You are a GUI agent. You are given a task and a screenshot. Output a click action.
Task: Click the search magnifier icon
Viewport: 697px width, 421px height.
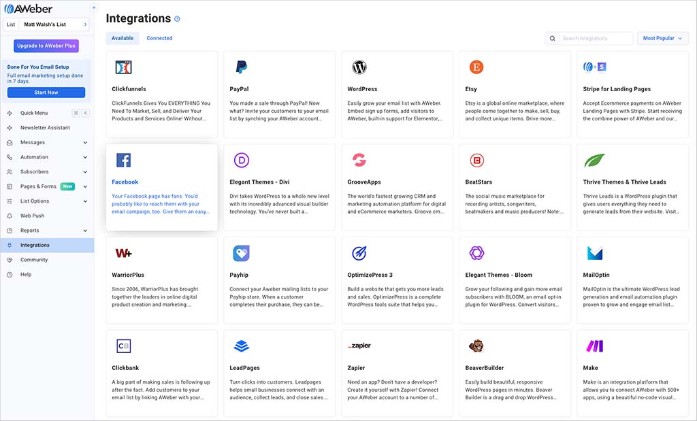coord(552,38)
